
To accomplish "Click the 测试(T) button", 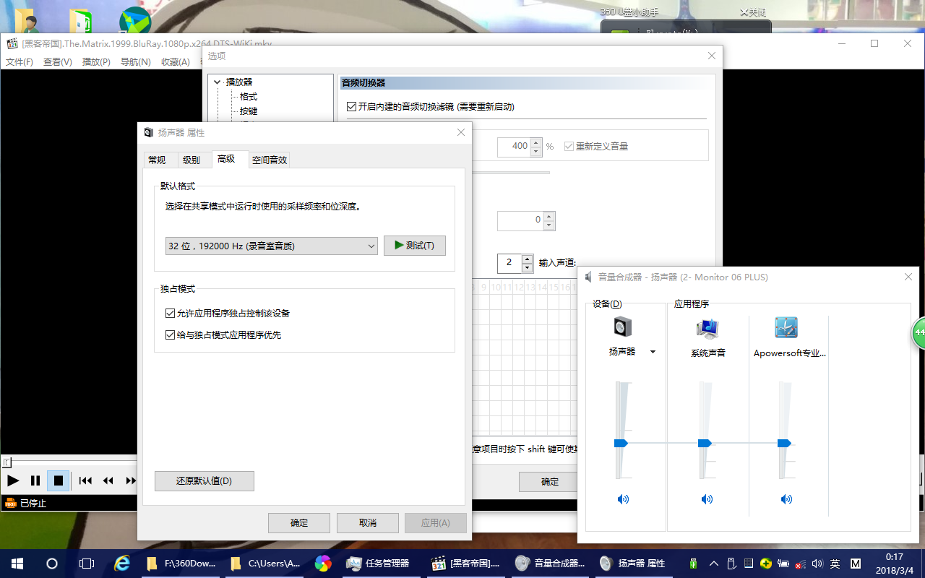I will (414, 246).
